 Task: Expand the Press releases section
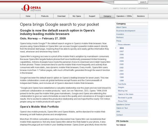point(124,44)
